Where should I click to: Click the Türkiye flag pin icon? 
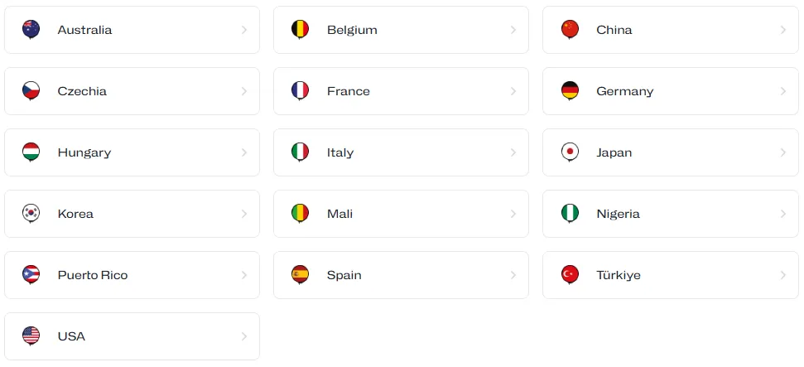point(569,275)
